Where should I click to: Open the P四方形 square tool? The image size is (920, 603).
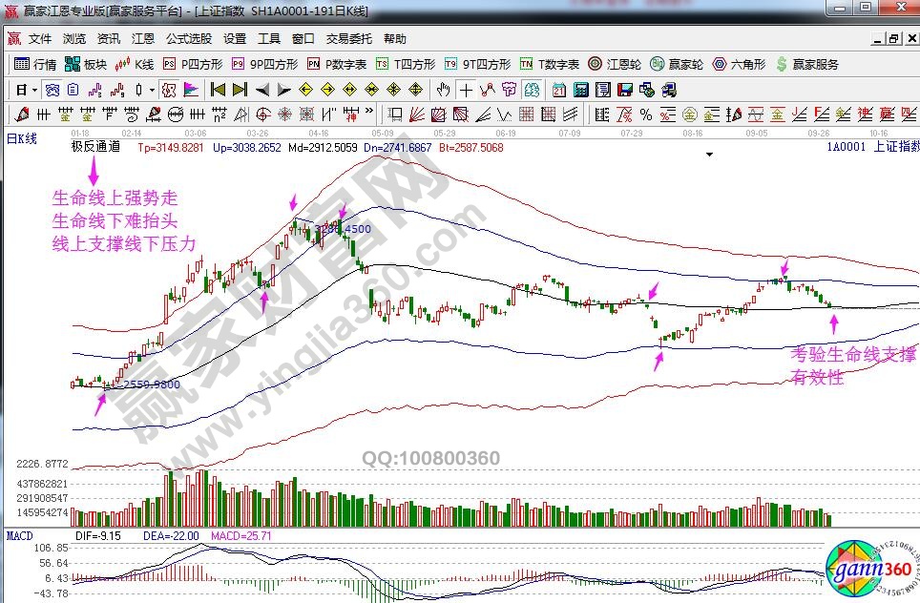click(x=193, y=65)
